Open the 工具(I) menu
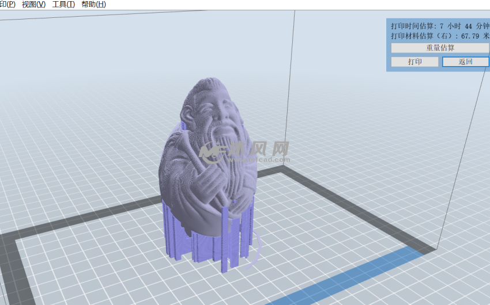490x305 pixels. (x=63, y=5)
